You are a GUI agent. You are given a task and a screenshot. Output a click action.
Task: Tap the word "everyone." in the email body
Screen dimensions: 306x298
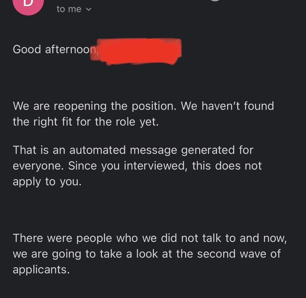pyautogui.click(x=38, y=166)
